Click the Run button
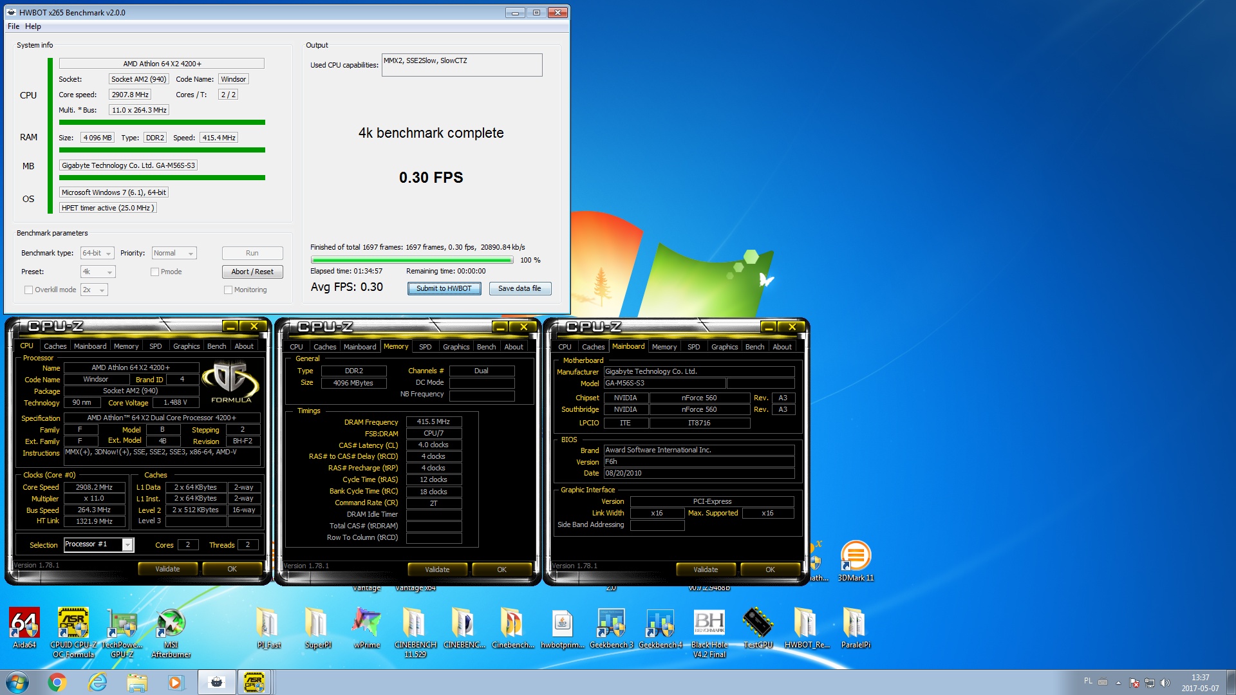The image size is (1236, 695). tap(252, 254)
